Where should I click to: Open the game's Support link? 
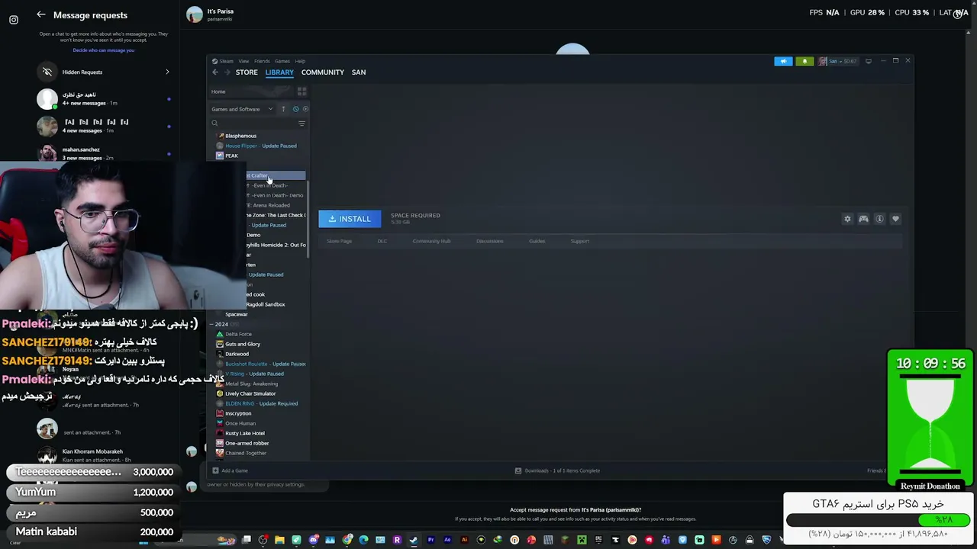(580, 241)
